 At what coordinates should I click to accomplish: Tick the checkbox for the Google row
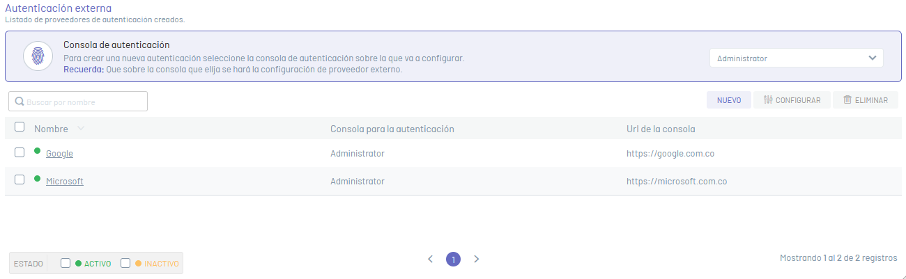click(20, 152)
